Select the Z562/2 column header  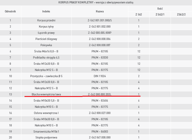point(181,15)
